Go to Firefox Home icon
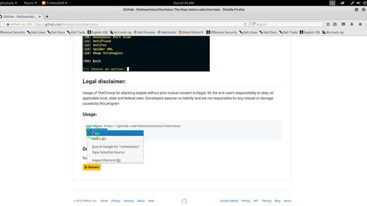 [x=360, y=24]
